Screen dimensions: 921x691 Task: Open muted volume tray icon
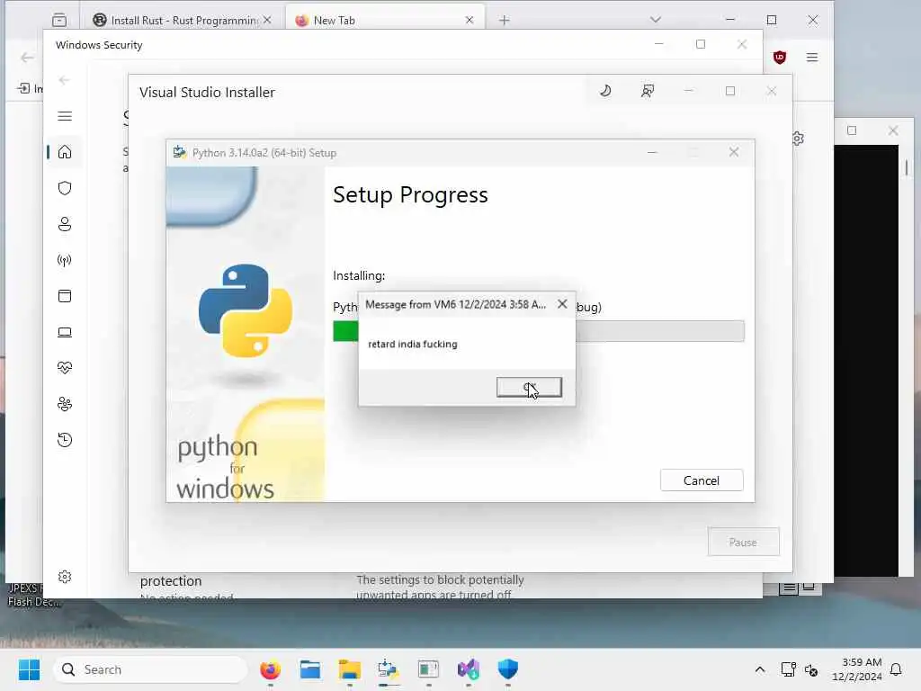tap(811, 669)
